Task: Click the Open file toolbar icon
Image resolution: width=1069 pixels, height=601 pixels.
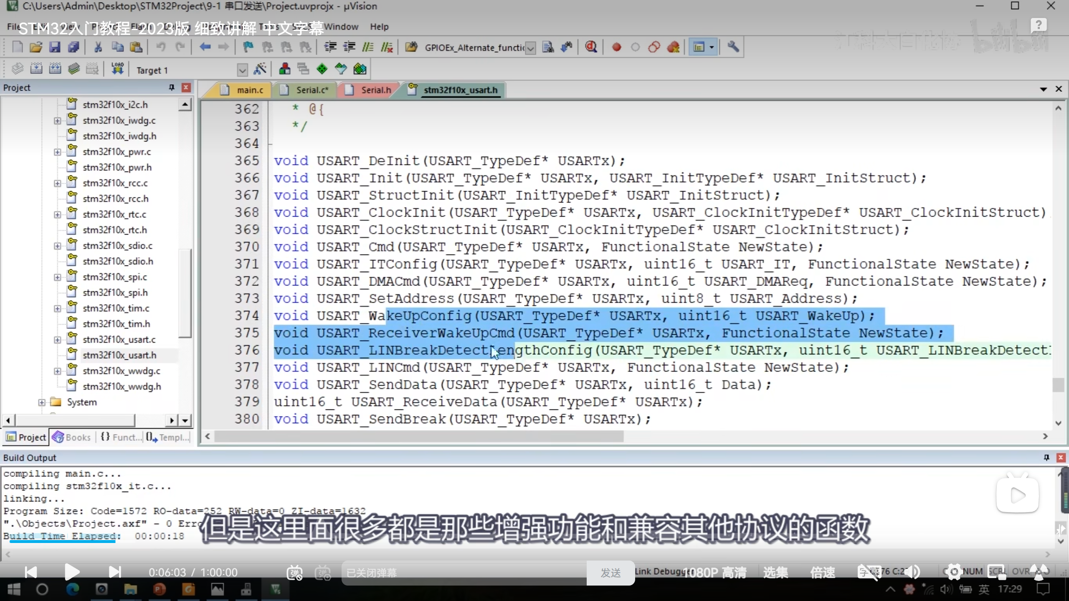Action: (x=36, y=47)
